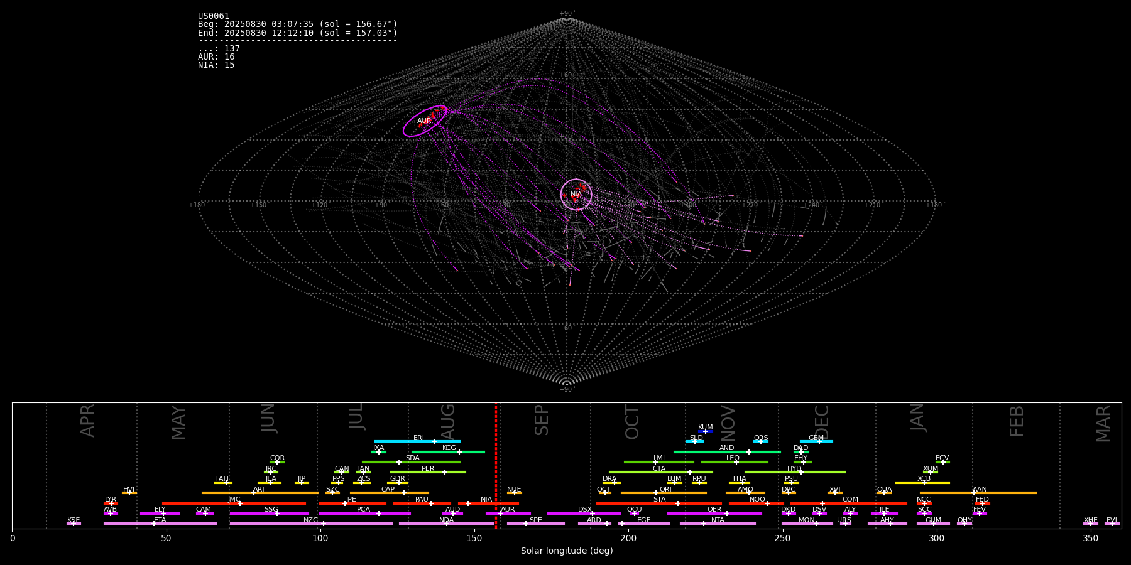This screenshot has height=565, width=1131.
Task: Click the NIA label on the timeline
Action: tap(486, 500)
